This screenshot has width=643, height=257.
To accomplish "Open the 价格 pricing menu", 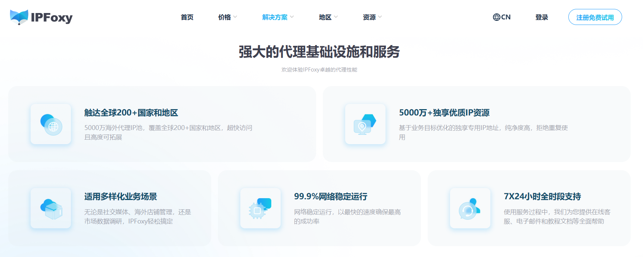I will [x=225, y=17].
